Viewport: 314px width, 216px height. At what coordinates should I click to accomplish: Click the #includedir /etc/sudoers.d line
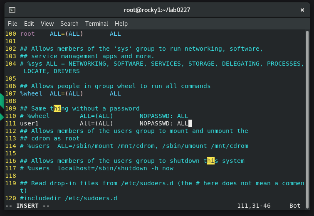(x=69, y=198)
